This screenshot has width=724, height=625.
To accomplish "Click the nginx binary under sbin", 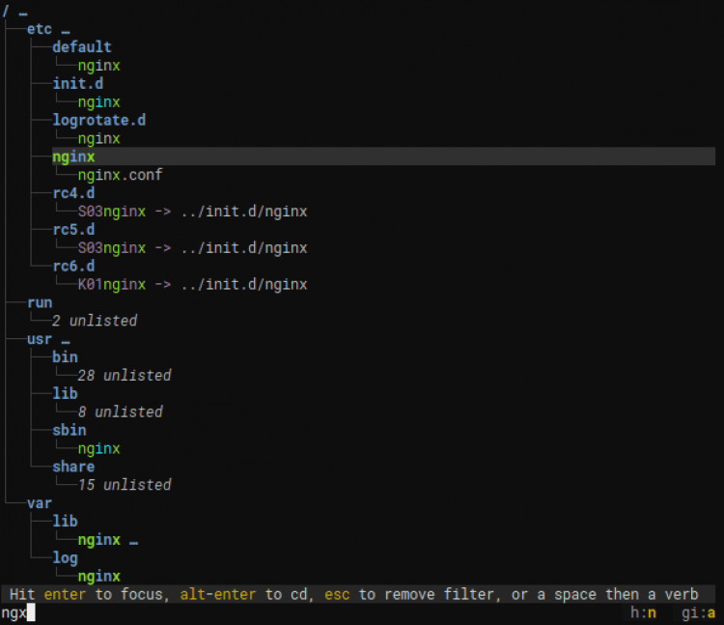I will point(98,448).
